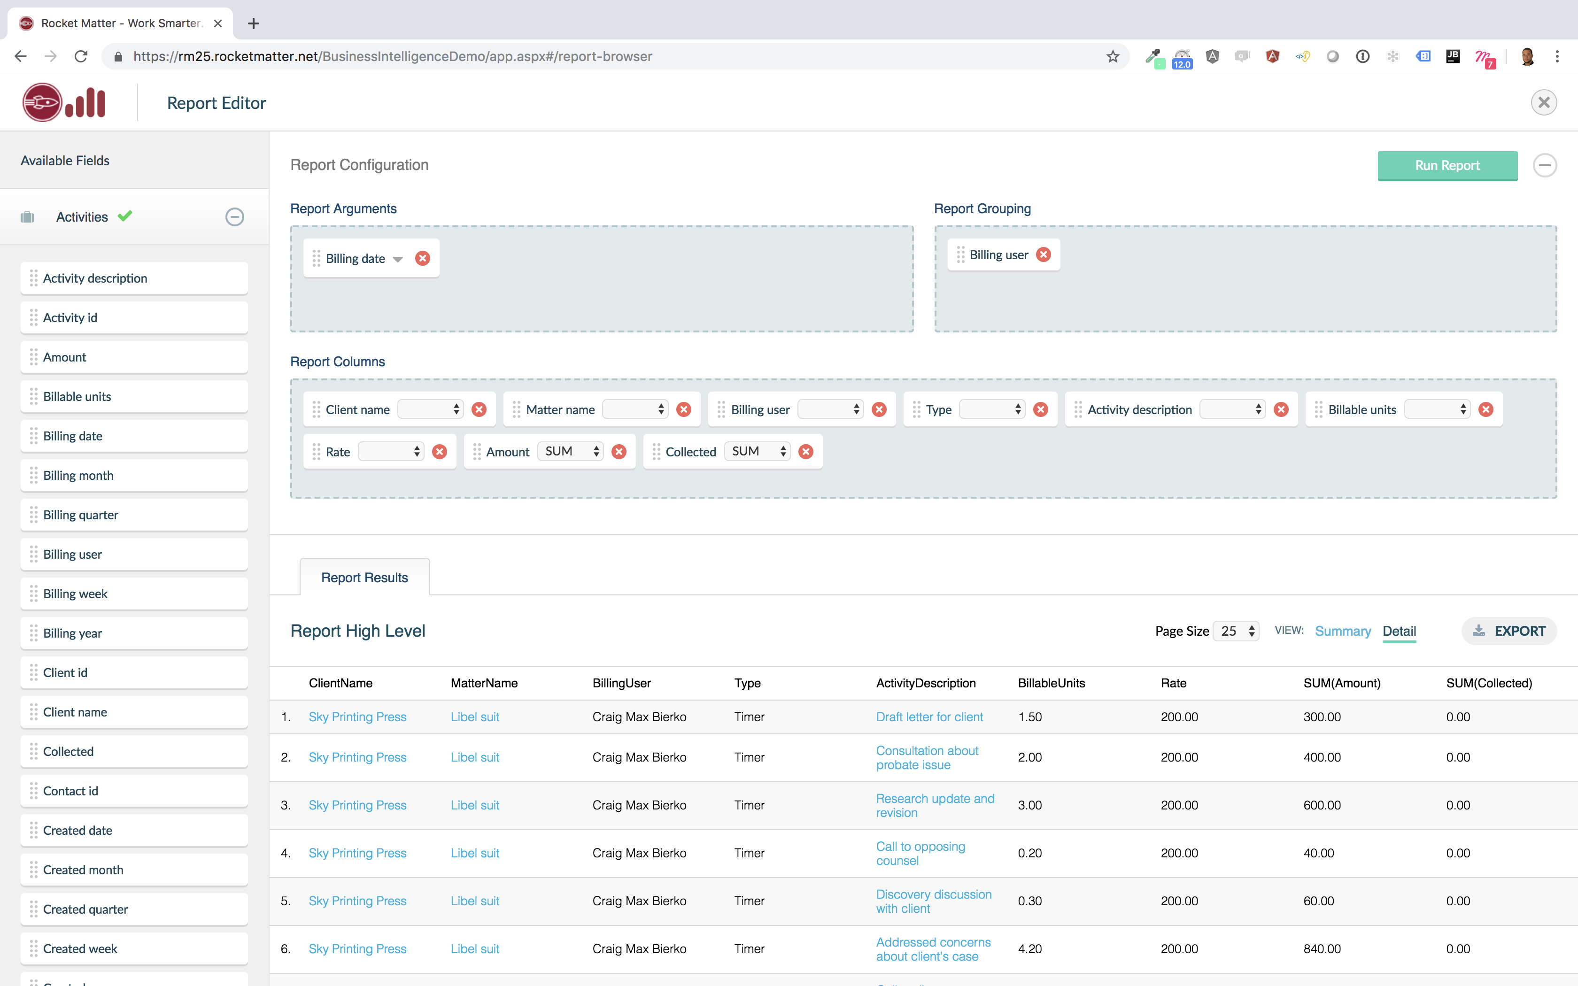
Task: Open the Draft letter for client link
Action: (929, 716)
